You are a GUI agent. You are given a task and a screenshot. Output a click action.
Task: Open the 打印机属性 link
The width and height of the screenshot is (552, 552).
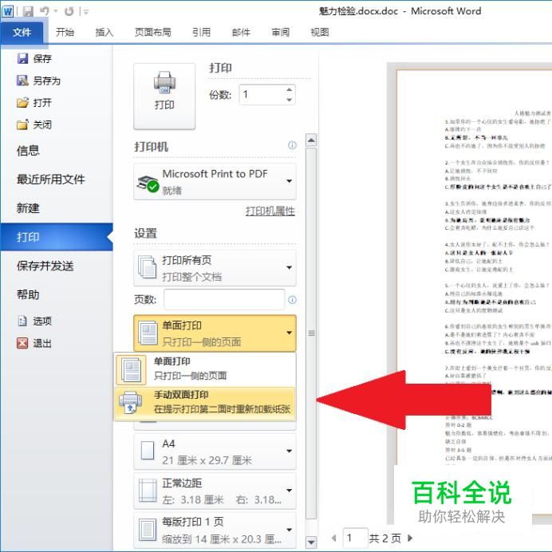coord(270,211)
